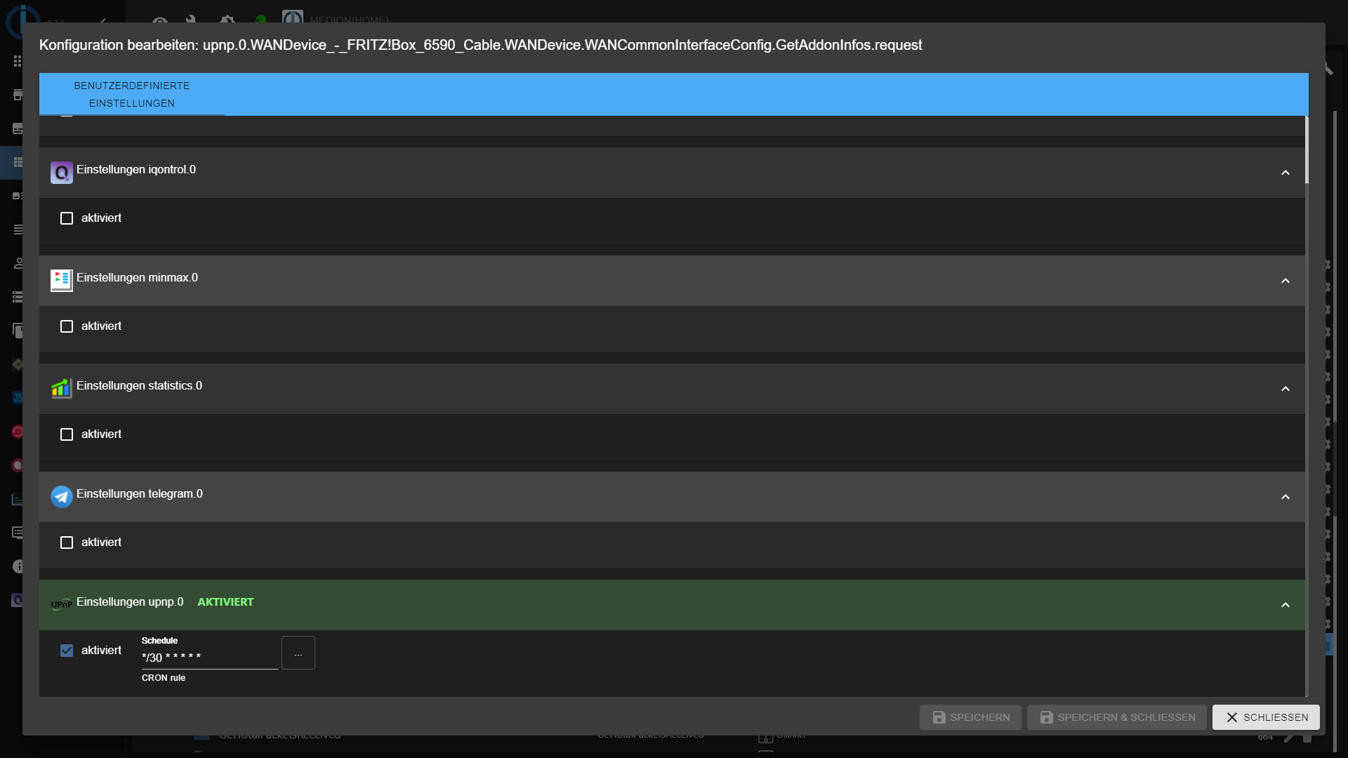Collapse the upnp.0 settings section
The image size is (1348, 758).
click(1285, 605)
